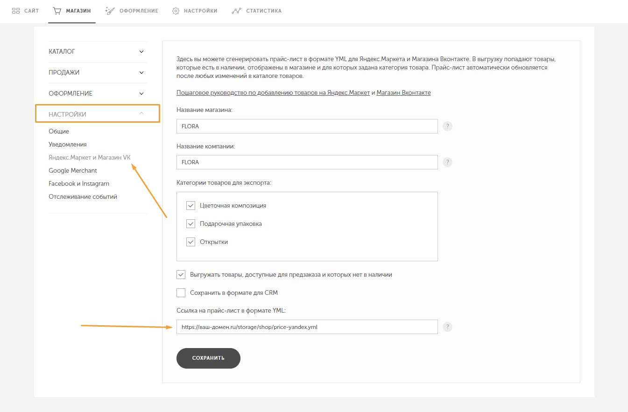The height and width of the screenshot is (412, 628).
Task: Click the gear icon for Настройки
Action: tap(176, 11)
